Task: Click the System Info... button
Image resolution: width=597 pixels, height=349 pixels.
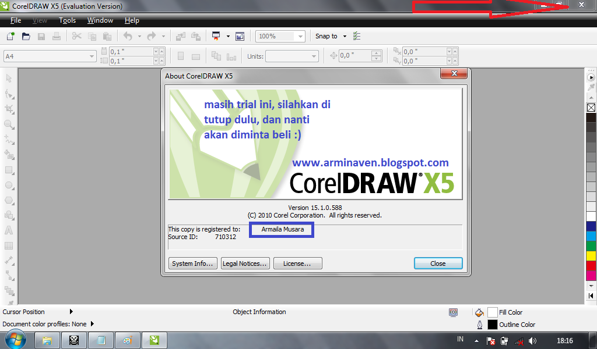Action: point(192,263)
